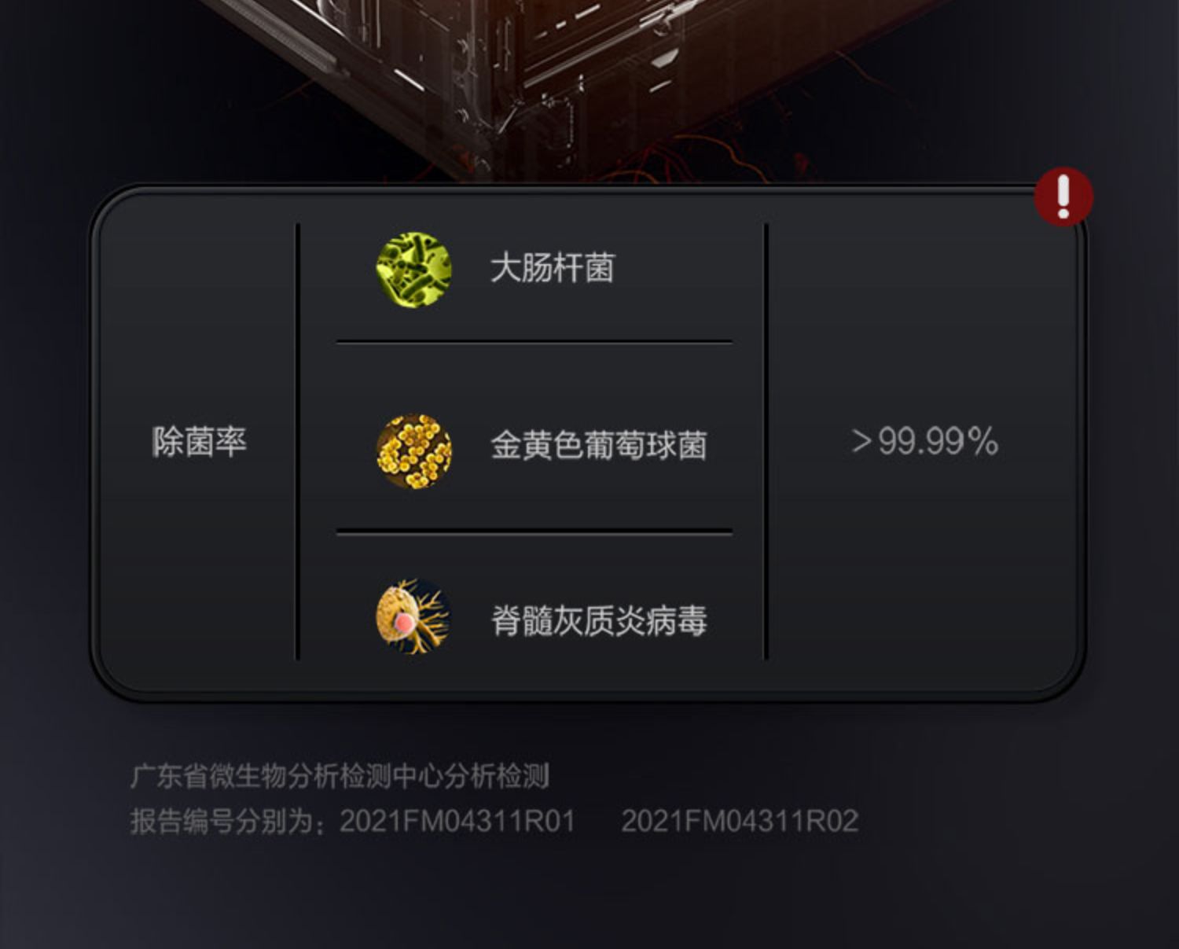Click the vertical divider beside 除菌率
The width and height of the screenshot is (1179, 949).
297,442
